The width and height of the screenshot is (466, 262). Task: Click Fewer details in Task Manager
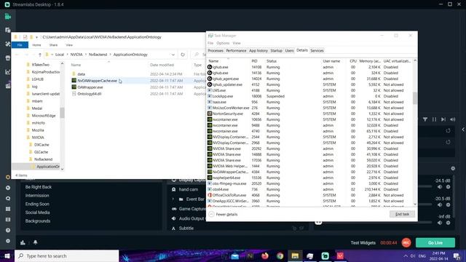pos(224,214)
